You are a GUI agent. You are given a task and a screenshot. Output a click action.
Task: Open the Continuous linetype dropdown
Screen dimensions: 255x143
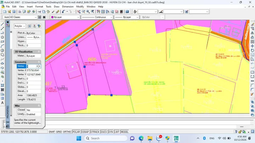coord(97,17)
